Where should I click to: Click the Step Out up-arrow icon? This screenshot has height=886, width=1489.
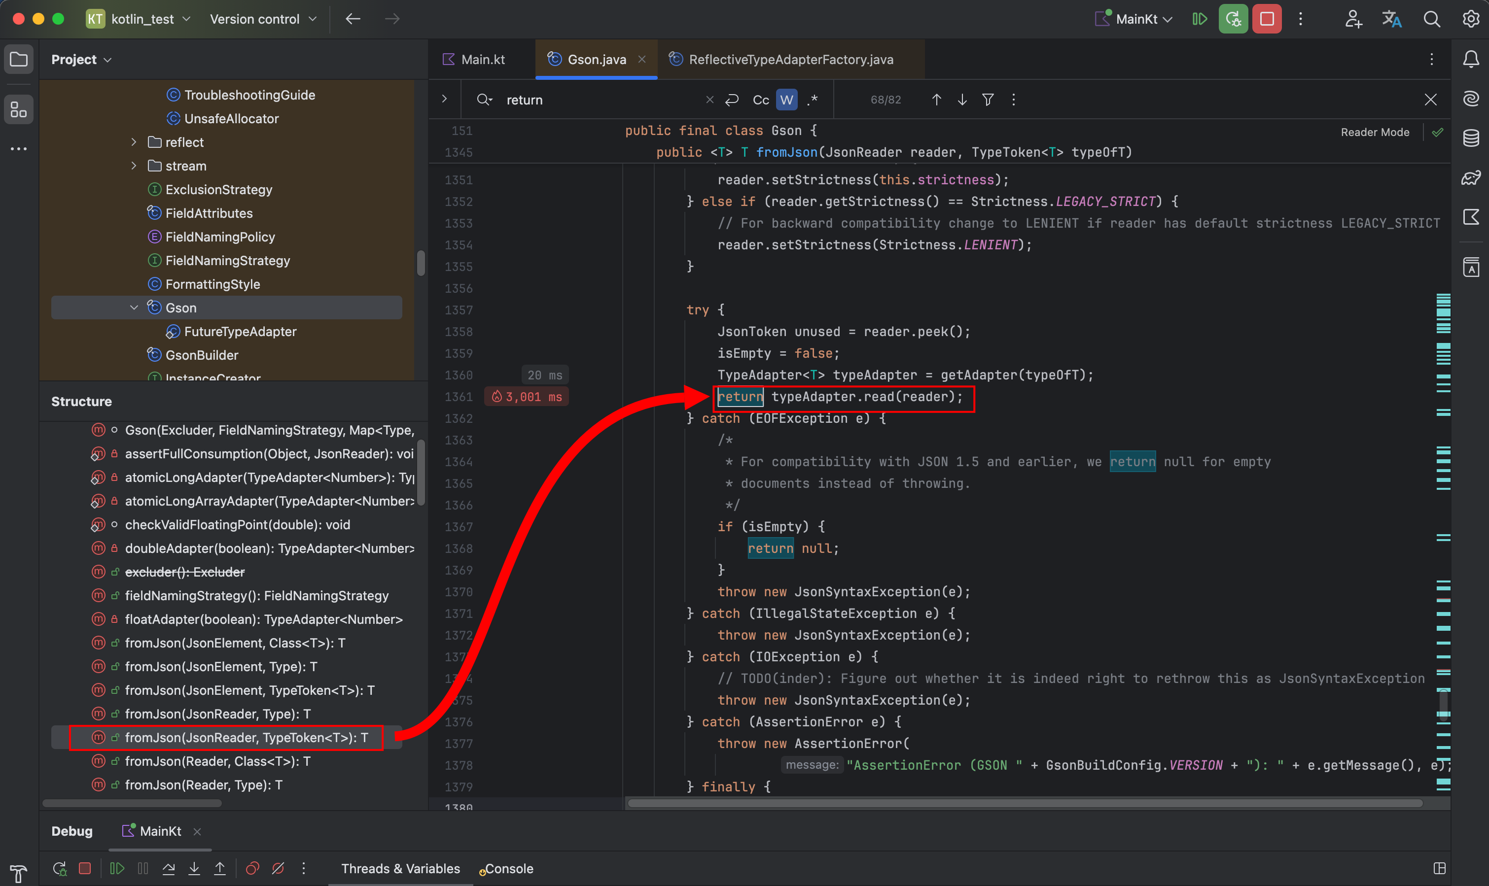pyautogui.click(x=220, y=868)
